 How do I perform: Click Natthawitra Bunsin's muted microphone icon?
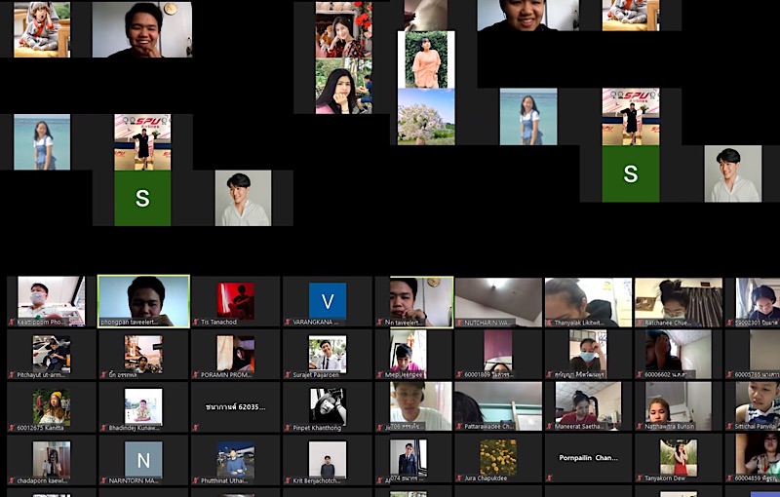pyautogui.click(x=640, y=427)
